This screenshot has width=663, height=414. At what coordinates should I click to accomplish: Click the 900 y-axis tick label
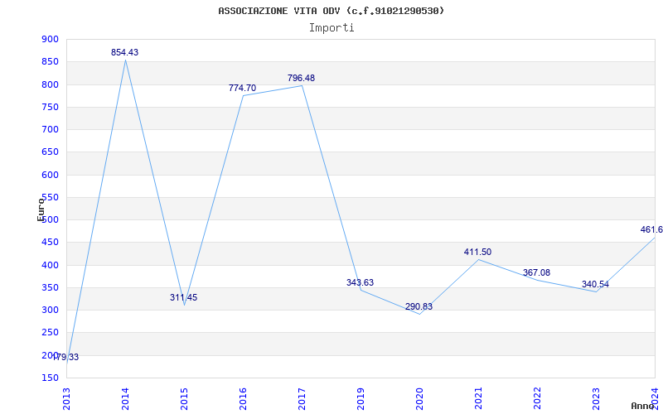click(50, 39)
